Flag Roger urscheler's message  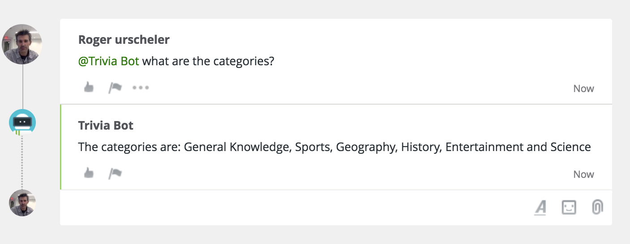pos(115,88)
